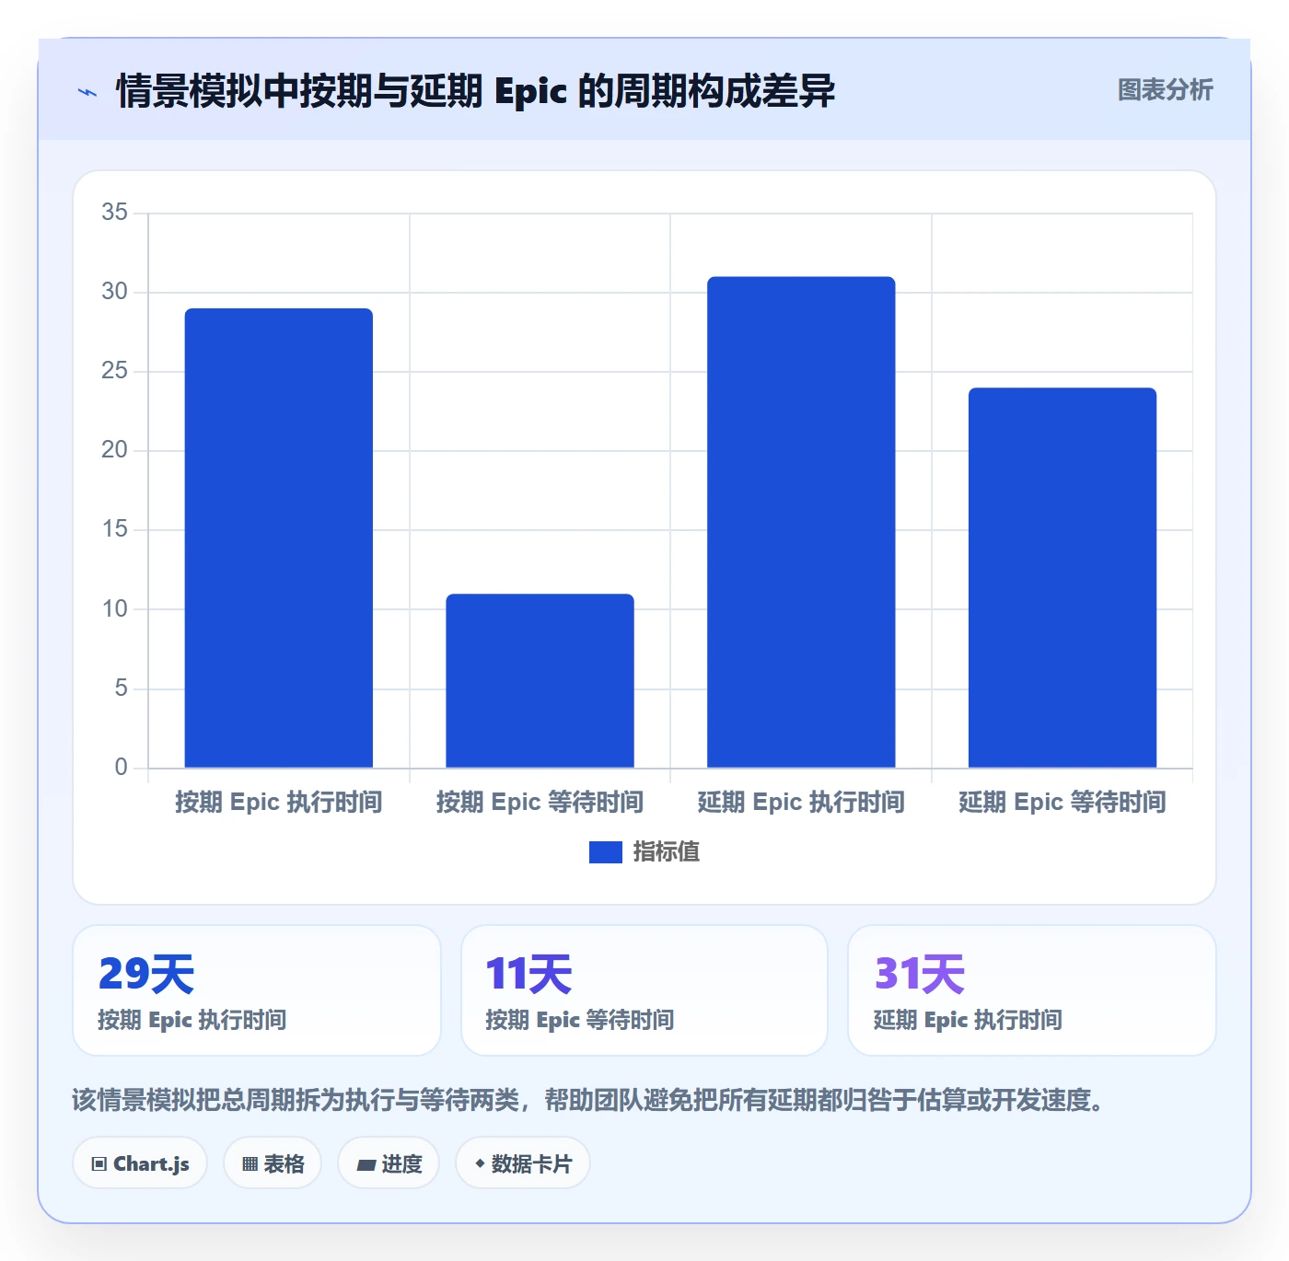The width and height of the screenshot is (1289, 1261).
Task: Click the 进度 tag
Action: [389, 1163]
